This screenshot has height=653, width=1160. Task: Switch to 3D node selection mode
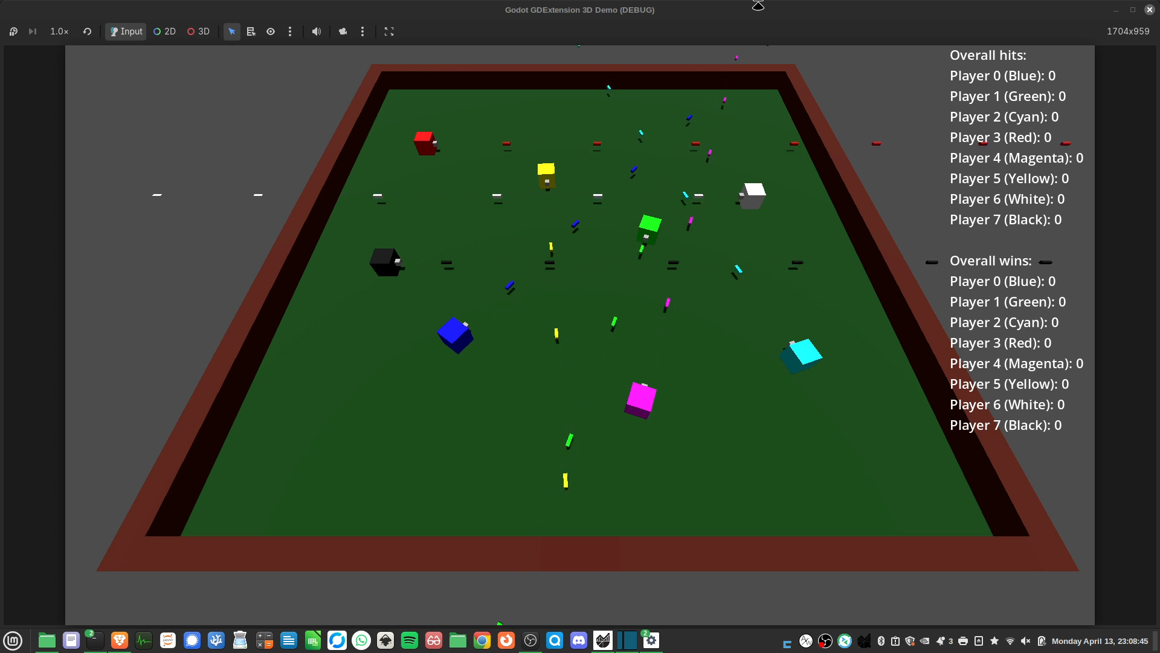198,31
